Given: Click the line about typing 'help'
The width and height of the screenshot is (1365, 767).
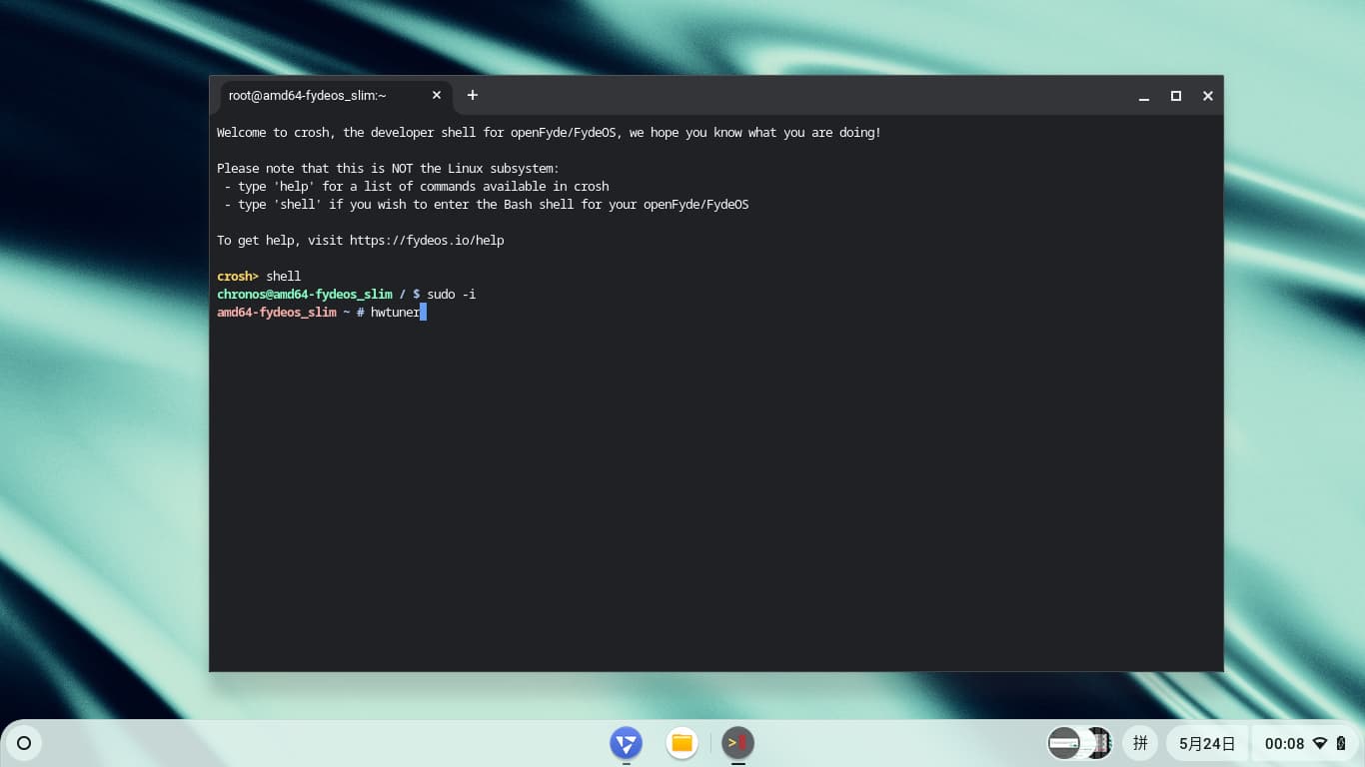Looking at the screenshot, I should pyautogui.click(x=417, y=187).
